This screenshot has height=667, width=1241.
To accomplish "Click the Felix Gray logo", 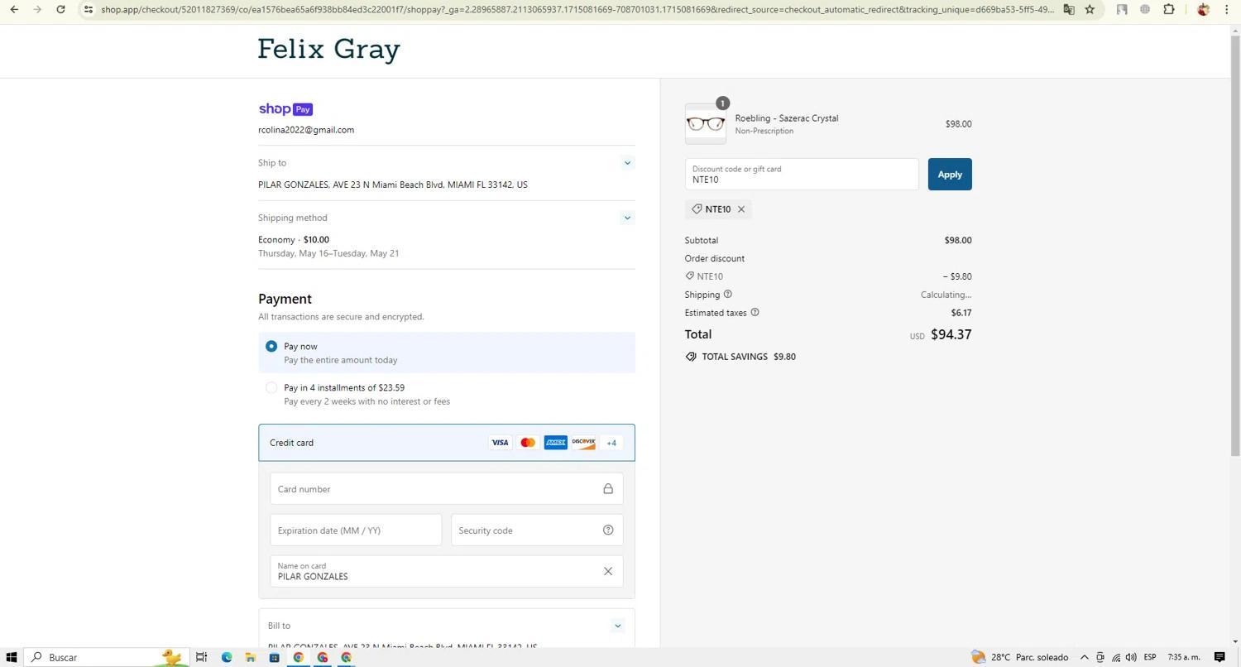I will tap(329, 50).
